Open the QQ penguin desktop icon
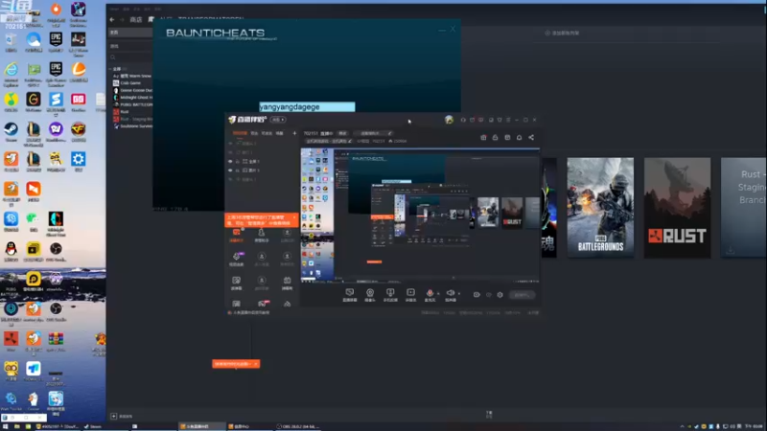The width and height of the screenshot is (767, 431). point(11,251)
